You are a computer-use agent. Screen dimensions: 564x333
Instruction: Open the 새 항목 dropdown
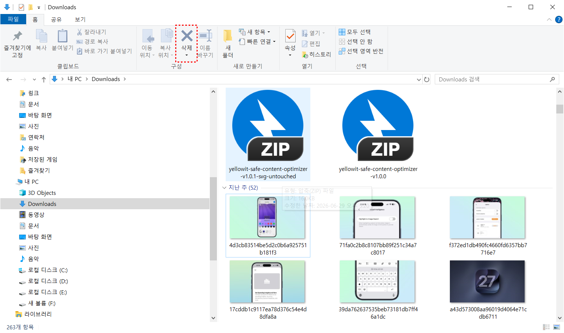click(254, 32)
